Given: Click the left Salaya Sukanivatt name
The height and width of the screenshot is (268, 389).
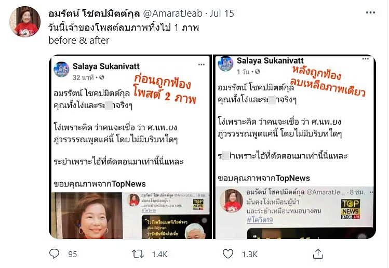Looking at the screenshot, I should click(106, 66).
